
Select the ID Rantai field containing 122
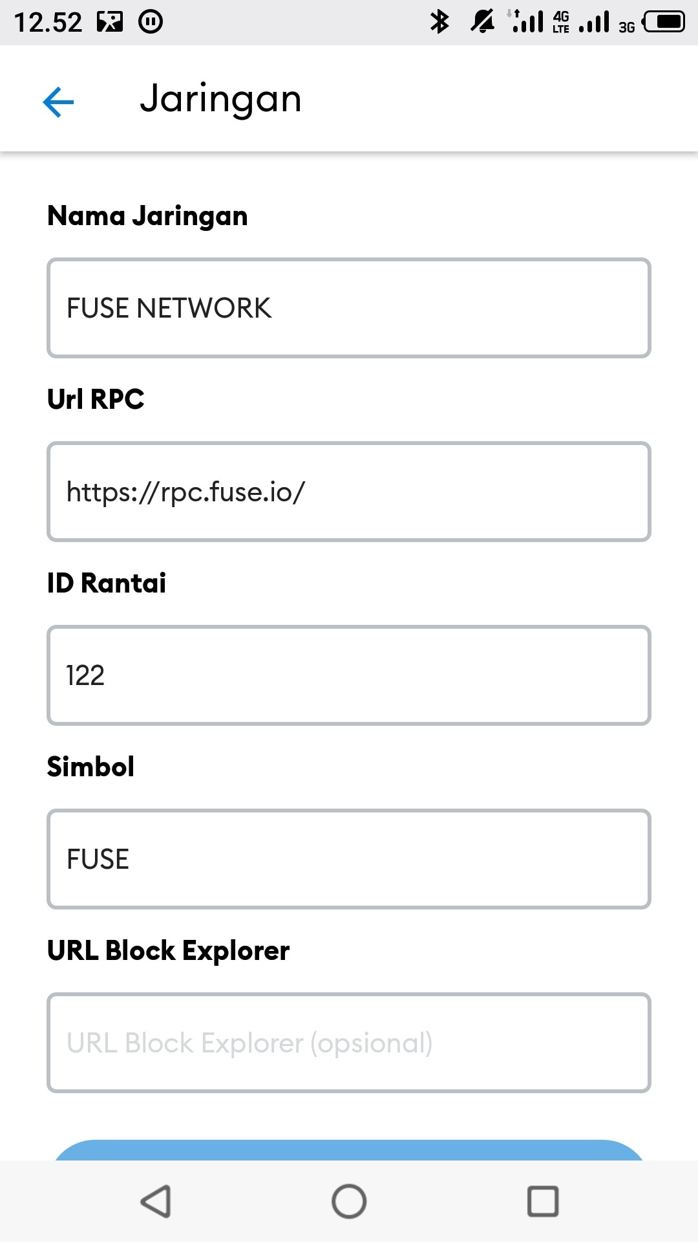(x=349, y=675)
